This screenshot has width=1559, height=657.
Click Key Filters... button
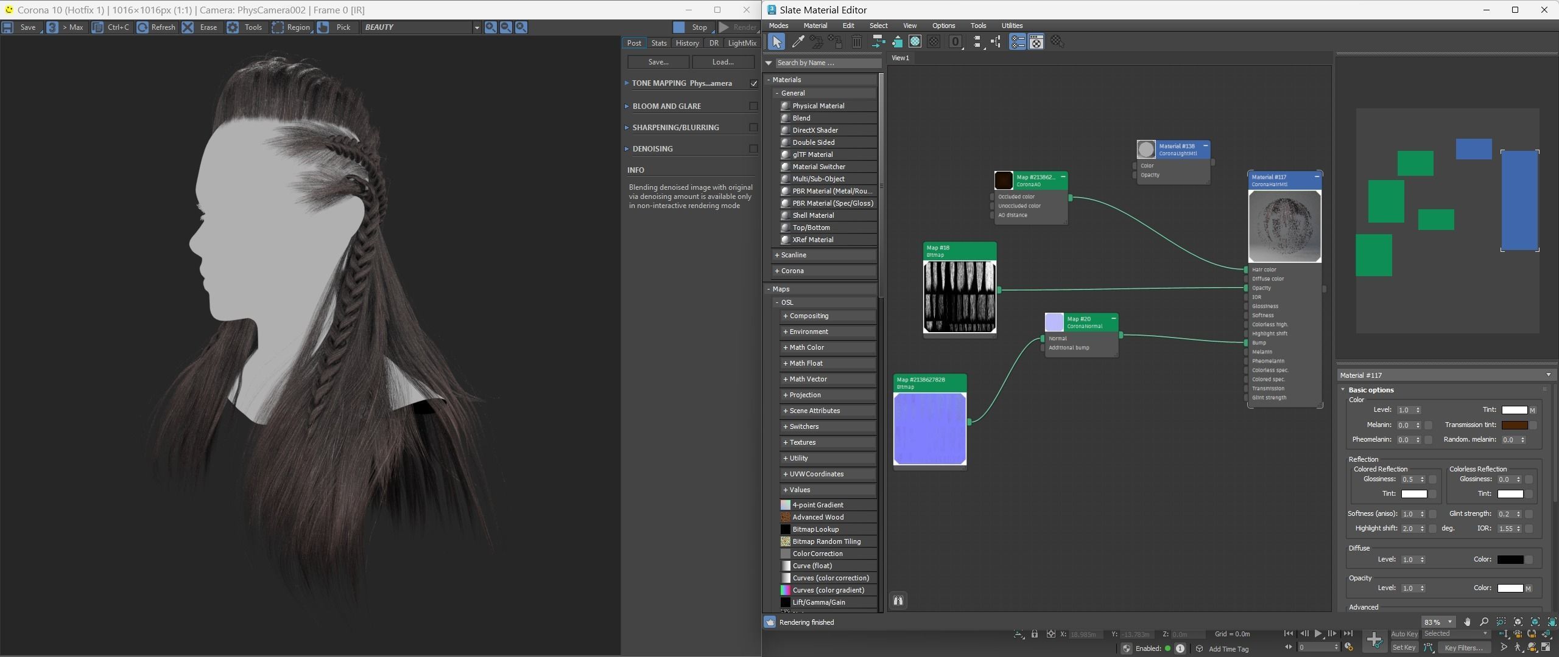1463,647
